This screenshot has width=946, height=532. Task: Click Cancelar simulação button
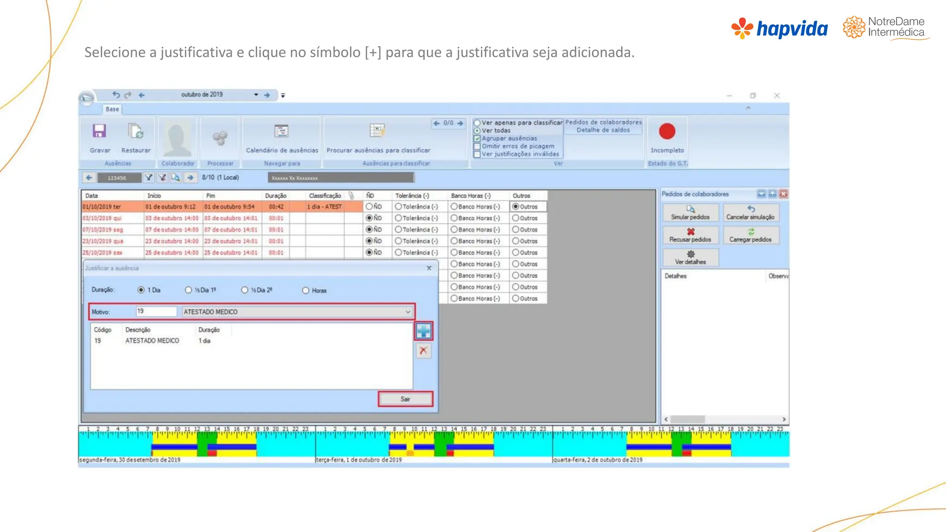[x=751, y=213]
